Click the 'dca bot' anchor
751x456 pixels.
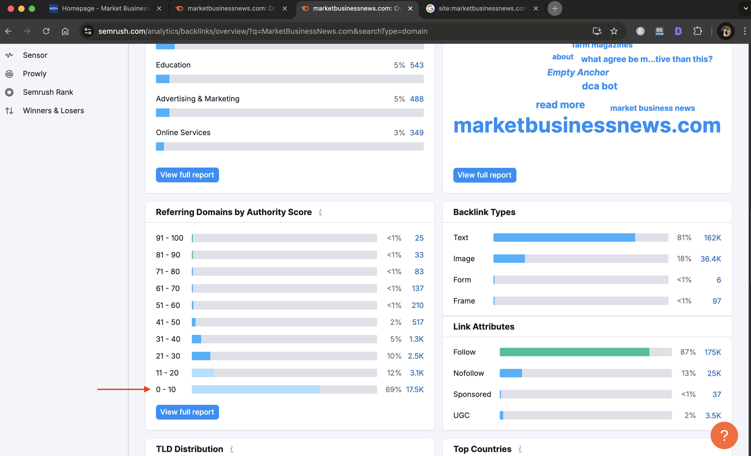(599, 86)
